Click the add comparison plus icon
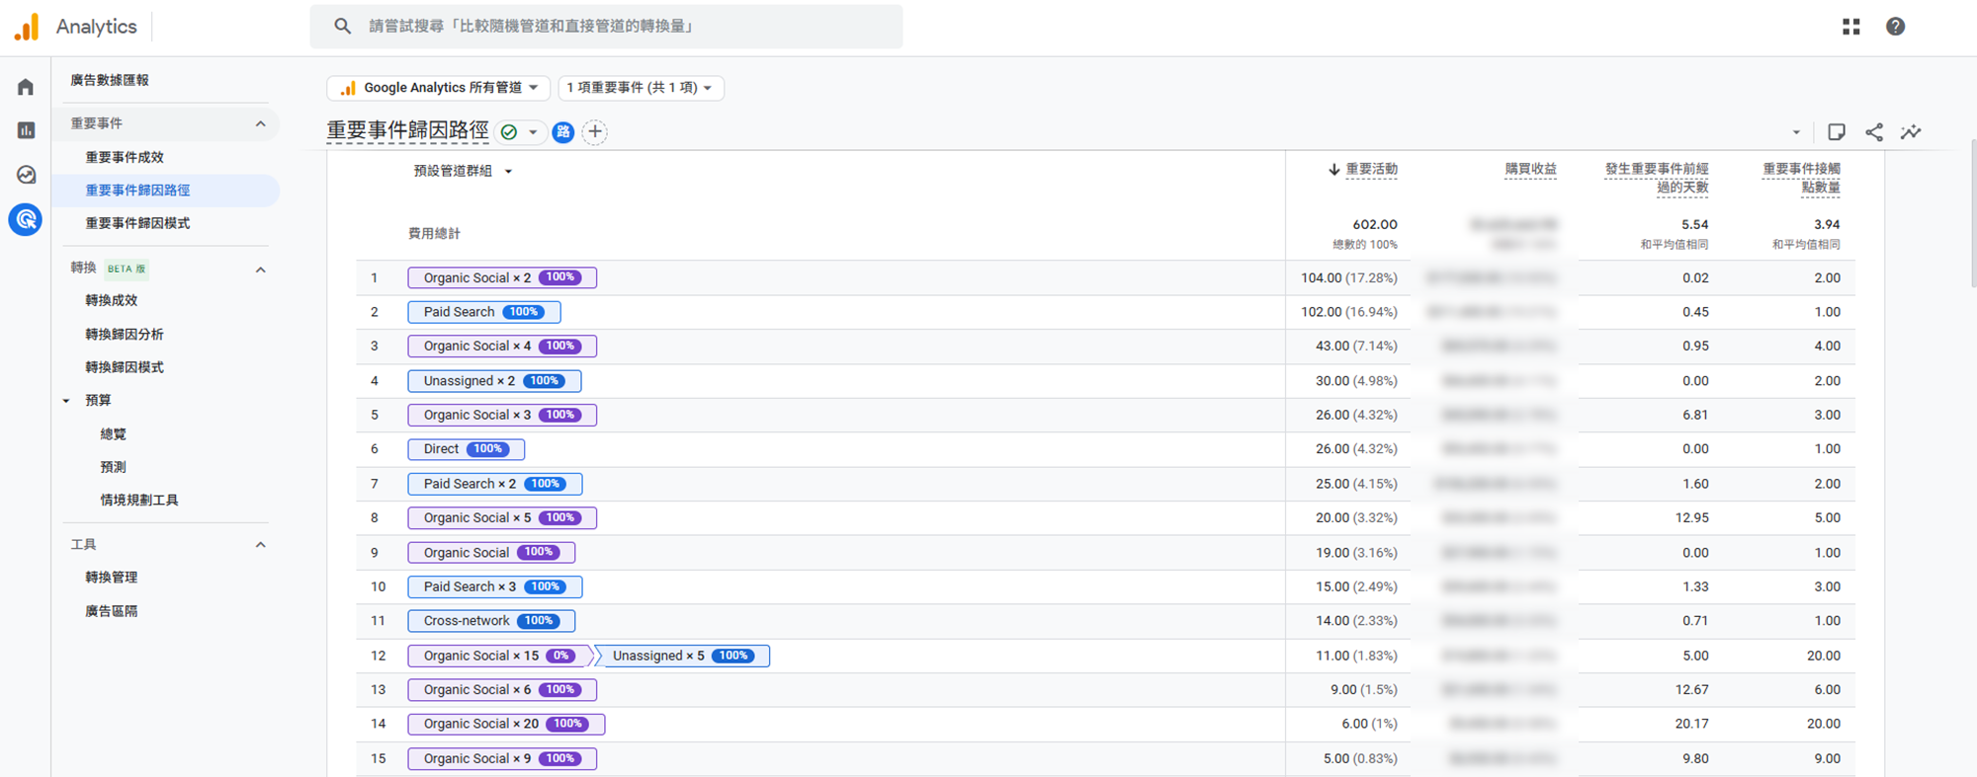The height and width of the screenshot is (777, 1977). pyautogui.click(x=595, y=132)
